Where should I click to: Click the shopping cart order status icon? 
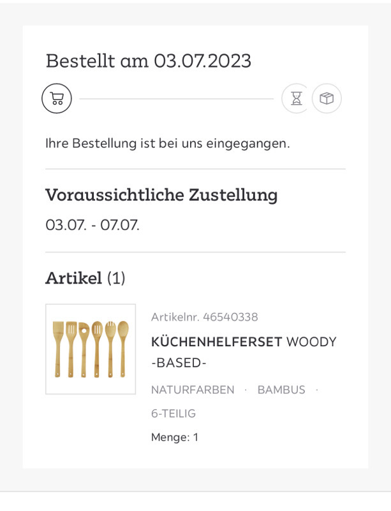point(57,99)
